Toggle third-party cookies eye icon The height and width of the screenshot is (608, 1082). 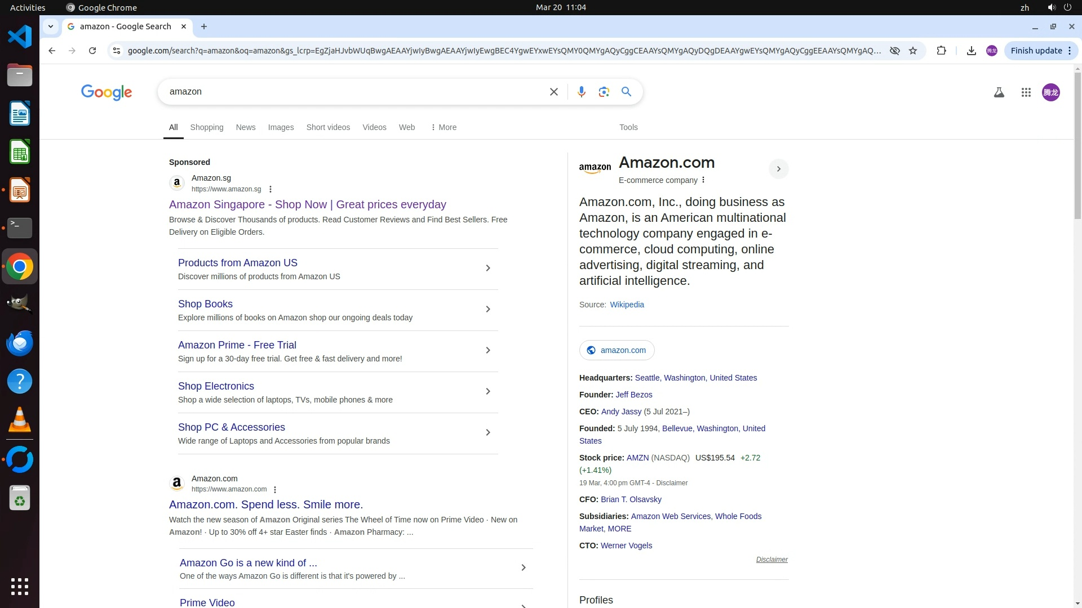(894, 51)
